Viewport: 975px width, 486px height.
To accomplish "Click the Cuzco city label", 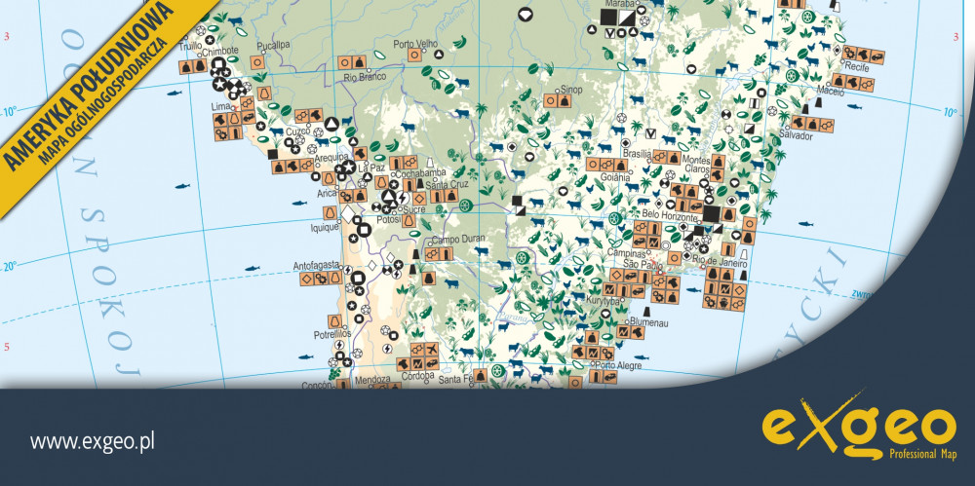I will coord(296,131).
